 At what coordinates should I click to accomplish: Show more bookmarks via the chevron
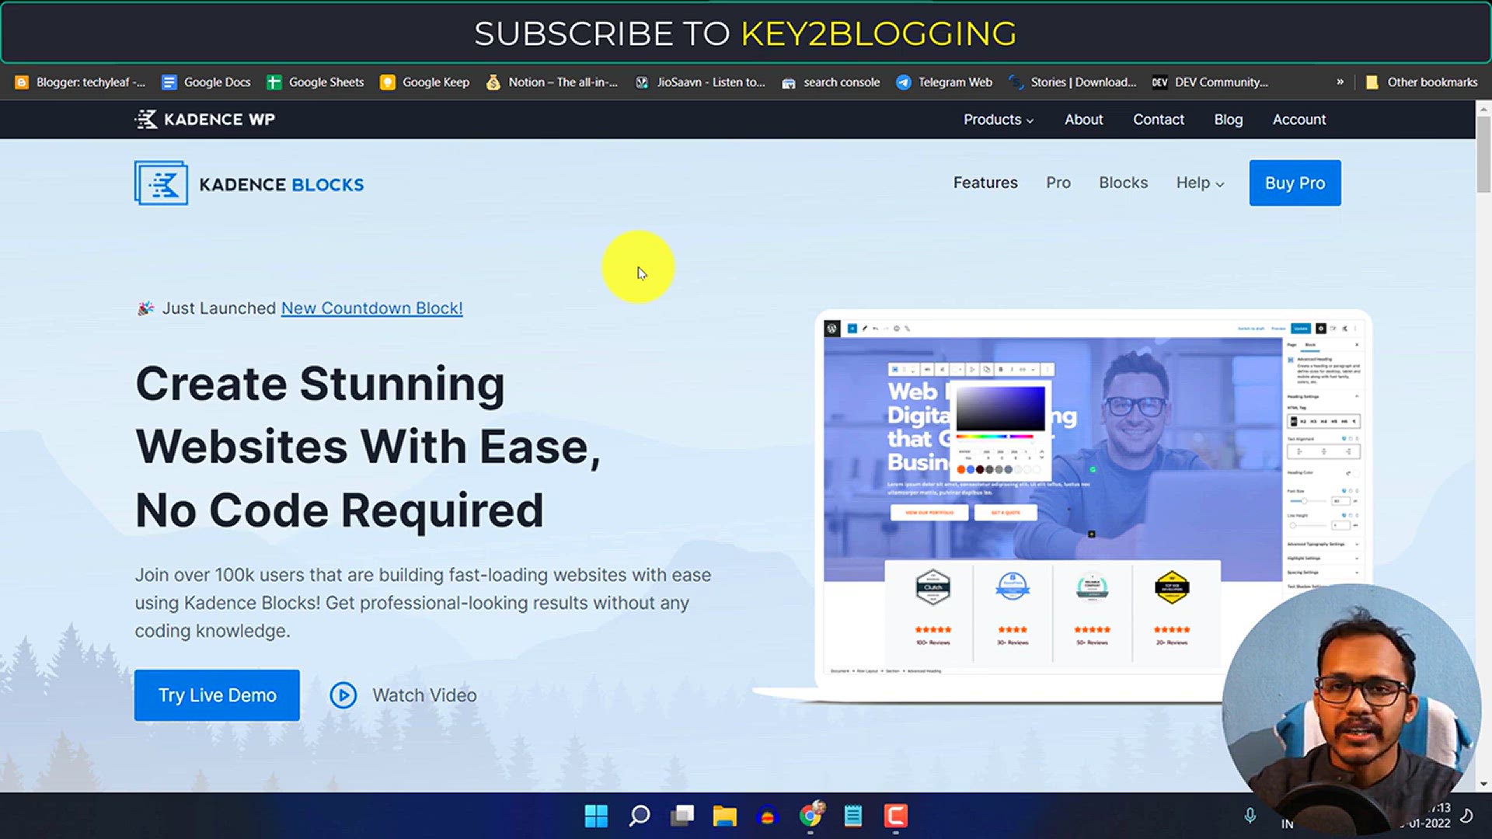click(x=1340, y=82)
